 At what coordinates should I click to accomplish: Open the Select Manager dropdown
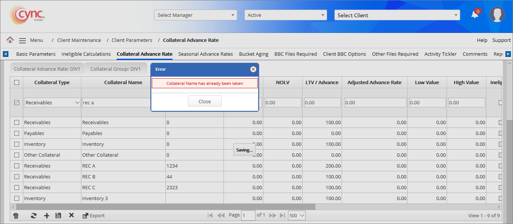point(195,15)
